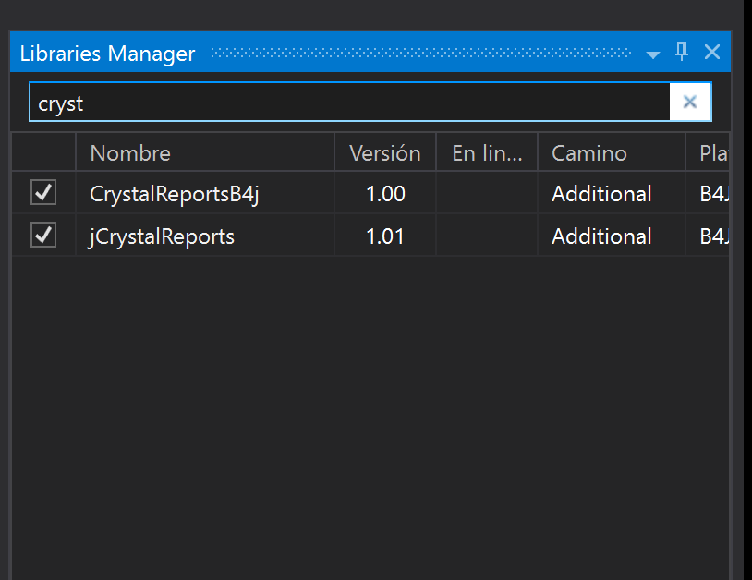Click version 1.00 cell

click(385, 194)
